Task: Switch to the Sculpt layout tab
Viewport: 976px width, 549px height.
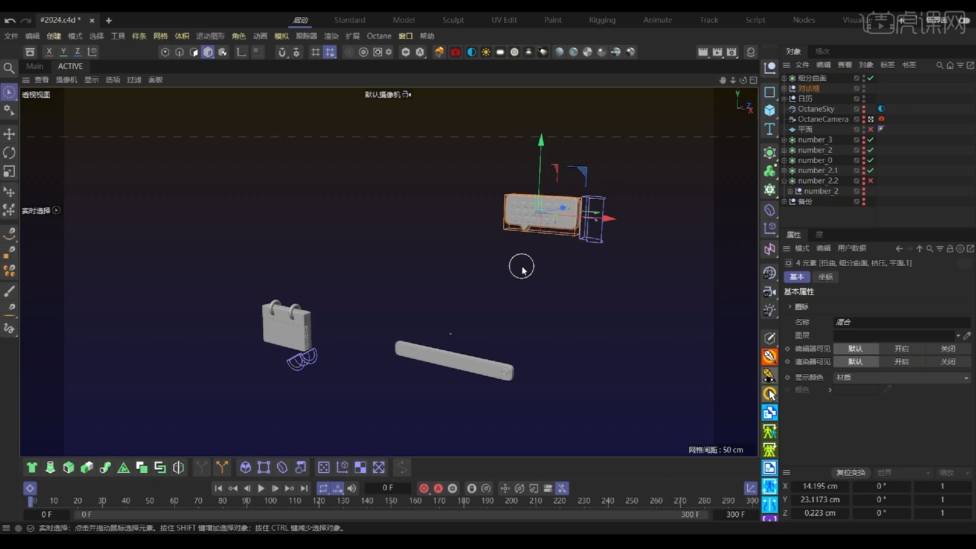Action: (x=453, y=20)
